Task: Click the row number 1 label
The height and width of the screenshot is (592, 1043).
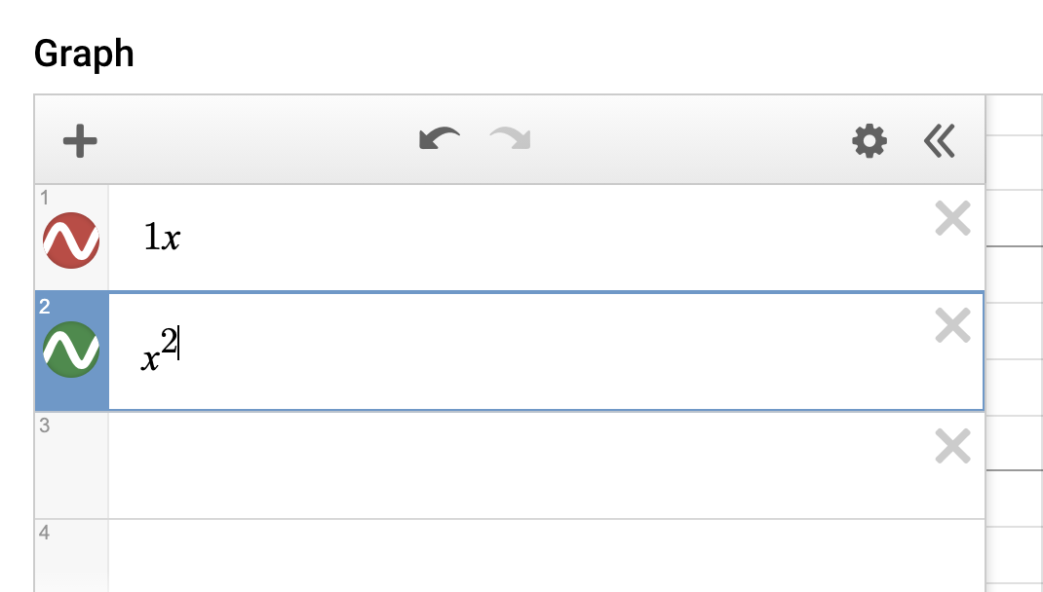Action: pyautogui.click(x=44, y=198)
